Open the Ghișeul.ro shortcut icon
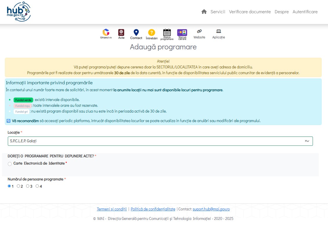Image resolution: width=328 pixels, height=226 pixels. tap(106, 34)
